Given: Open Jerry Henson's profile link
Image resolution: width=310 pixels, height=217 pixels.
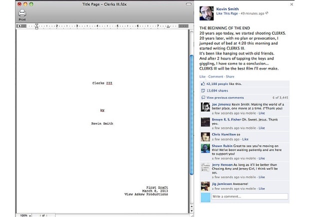Looking at the screenshot, I should [222, 165].
